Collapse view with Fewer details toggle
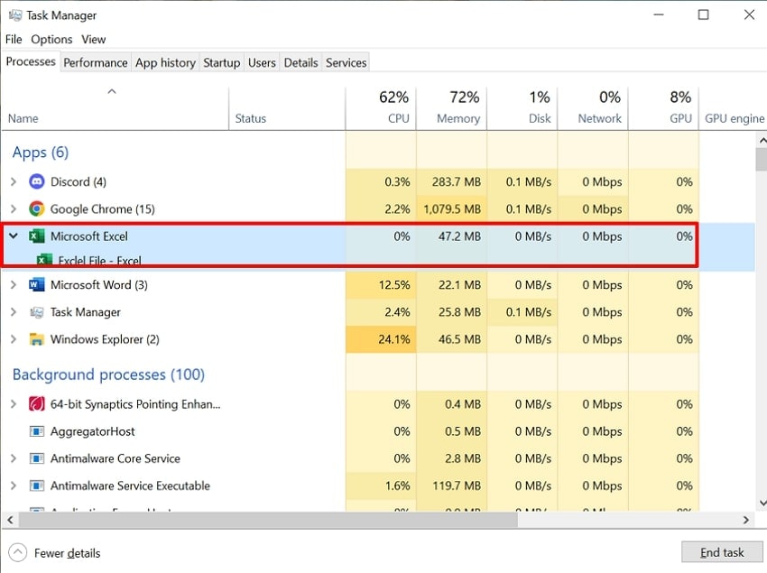This screenshot has height=573, width=767. [x=18, y=552]
